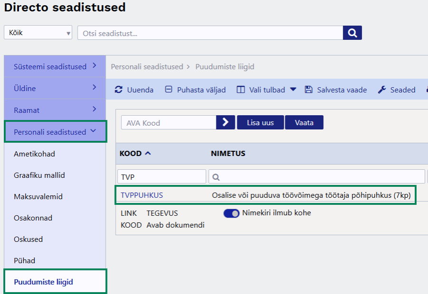
Task: Toggle the Nimekiri ilmub kohe switch
Action: 232,213
